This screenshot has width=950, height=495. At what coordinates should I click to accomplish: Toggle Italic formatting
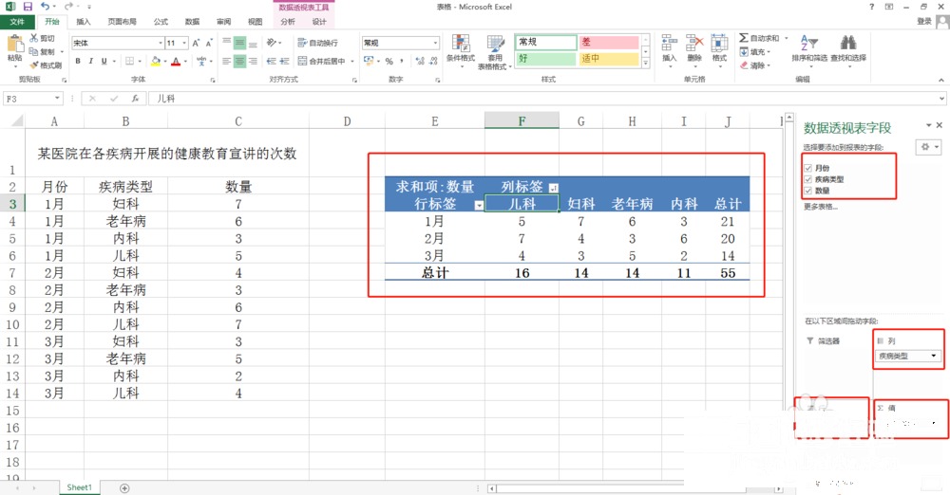click(x=91, y=61)
